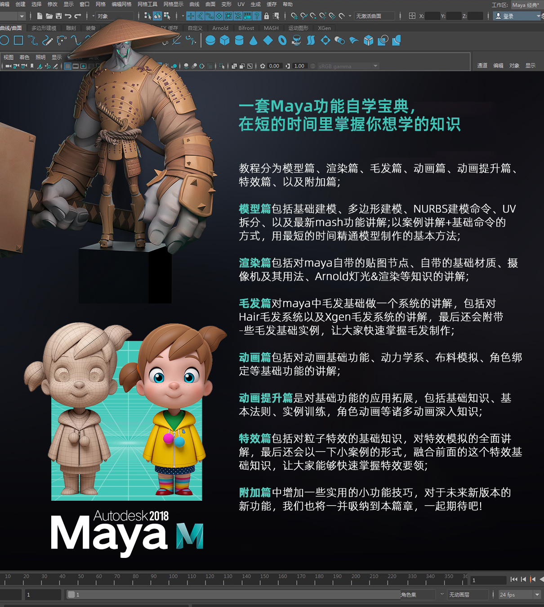This screenshot has width=544, height=607.
Task: Click frame 100 on the time slider
Action: point(173,580)
